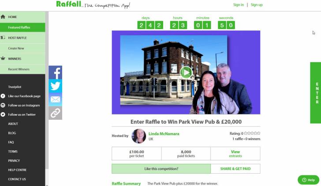
Task: Click the Sign in link
Action: click(x=239, y=5)
